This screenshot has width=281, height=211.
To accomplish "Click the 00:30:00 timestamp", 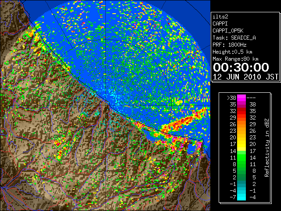I will [241, 67].
